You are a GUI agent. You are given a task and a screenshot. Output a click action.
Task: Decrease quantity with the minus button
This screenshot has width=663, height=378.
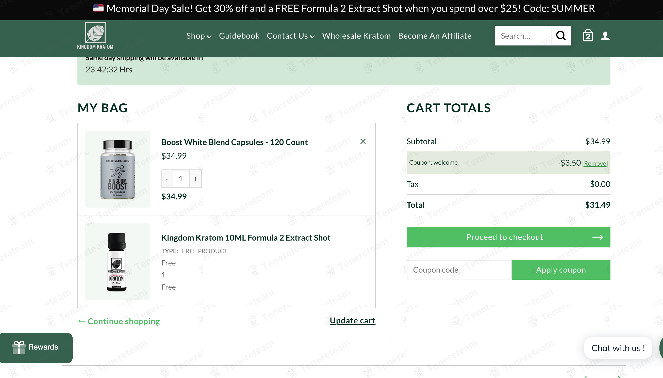tap(167, 179)
